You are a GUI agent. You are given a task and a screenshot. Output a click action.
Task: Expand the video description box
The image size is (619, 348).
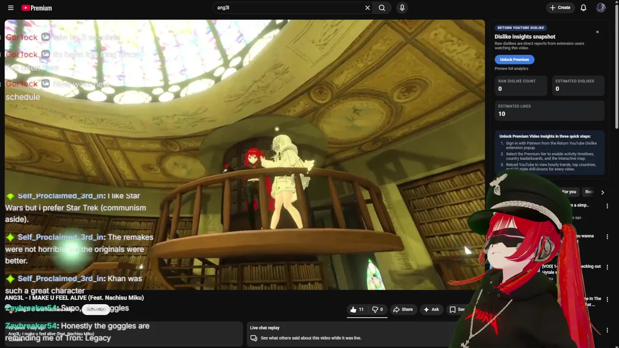click(x=124, y=333)
